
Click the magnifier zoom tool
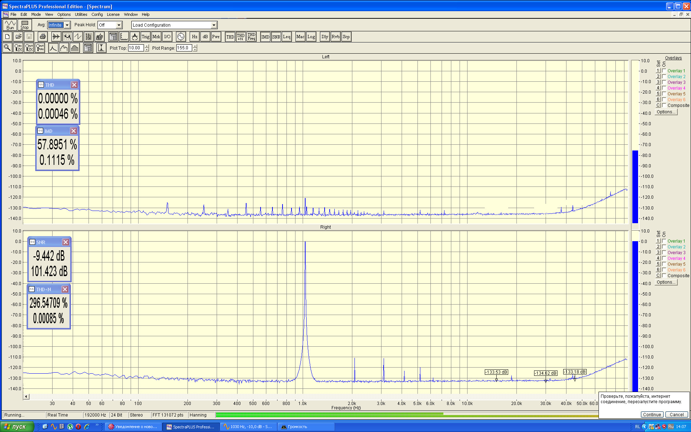(x=7, y=48)
